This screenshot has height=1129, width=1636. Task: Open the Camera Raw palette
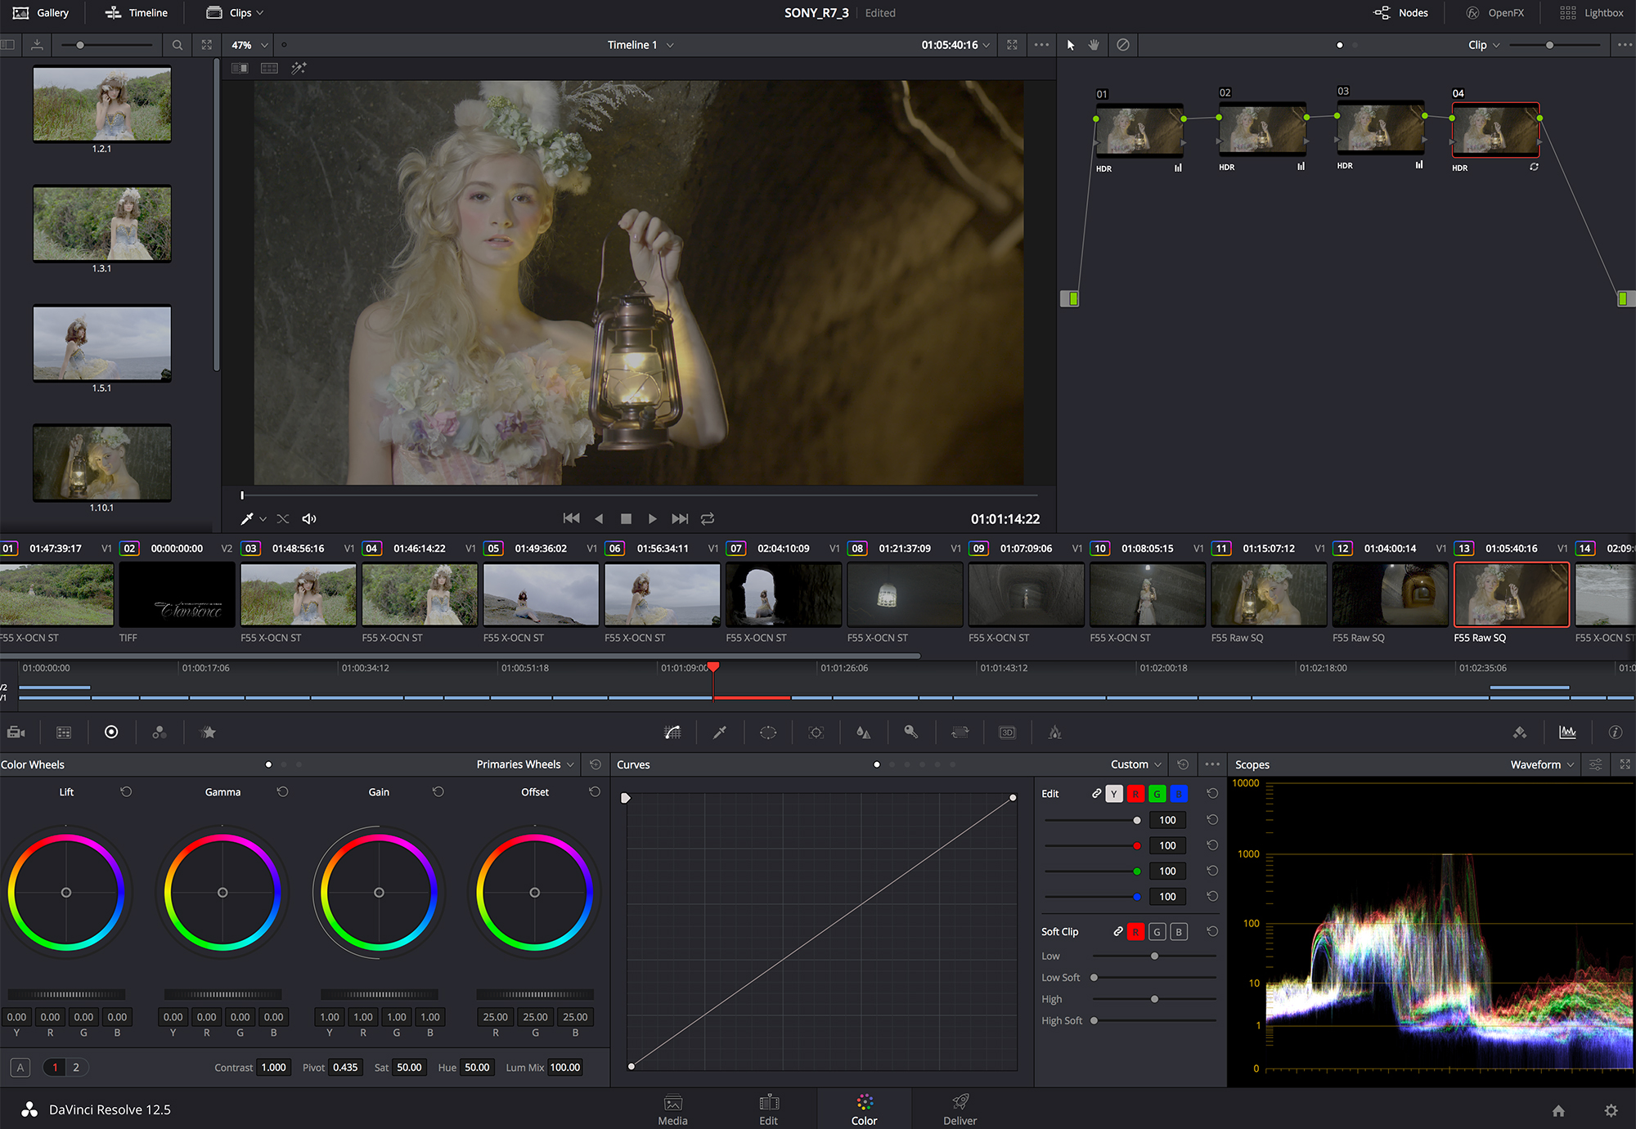coord(16,733)
